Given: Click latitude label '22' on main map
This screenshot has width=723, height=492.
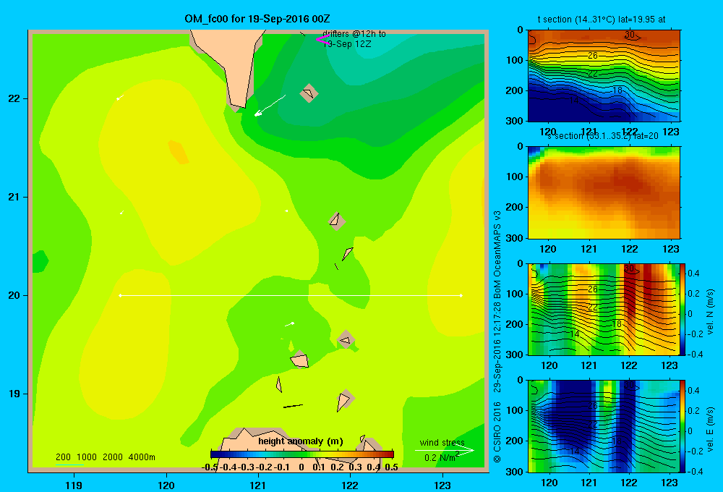Looking at the screenshot, I should (x=14, y=98).
